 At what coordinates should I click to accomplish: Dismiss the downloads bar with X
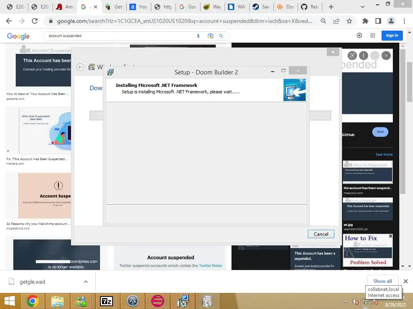(406, 281)
